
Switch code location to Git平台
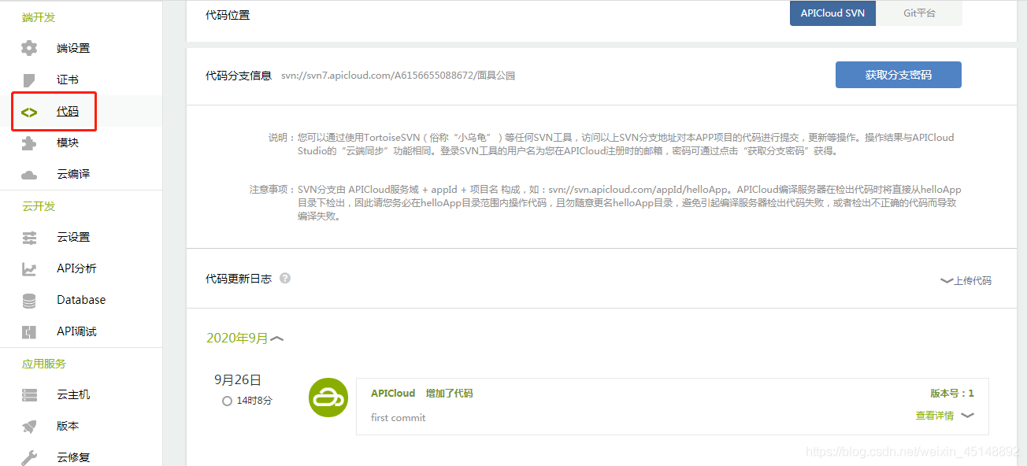tap(919, 13)
